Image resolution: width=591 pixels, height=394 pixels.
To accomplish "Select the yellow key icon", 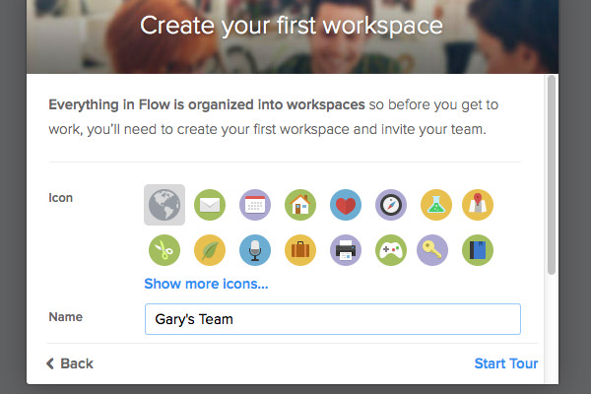I will click(432, 250).
